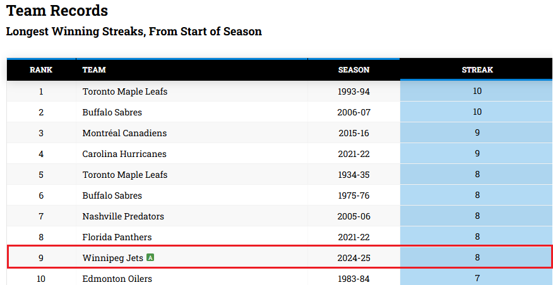Click the 1983-84 season cell

coord(354,279)
